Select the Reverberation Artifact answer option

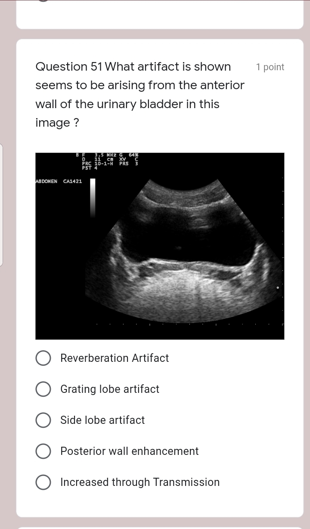point(43,358)
